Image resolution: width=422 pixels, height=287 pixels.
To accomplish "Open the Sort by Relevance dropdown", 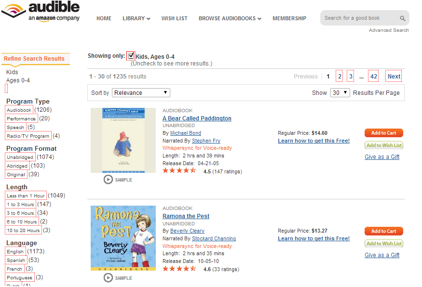I will point(140,92).
